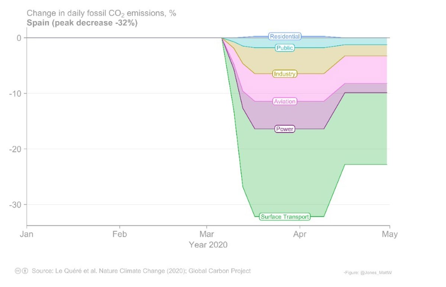
Task: Click the chart title about CO2 emissions
Action: pos(101,13)
